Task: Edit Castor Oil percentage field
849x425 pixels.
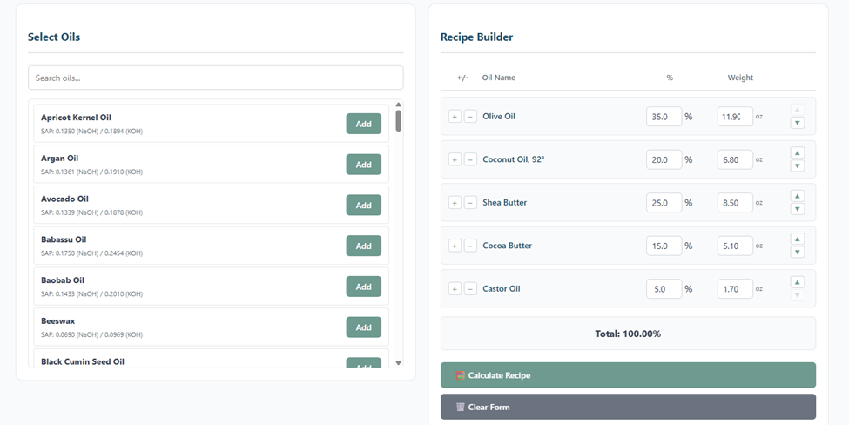Action: pos(664,289)
